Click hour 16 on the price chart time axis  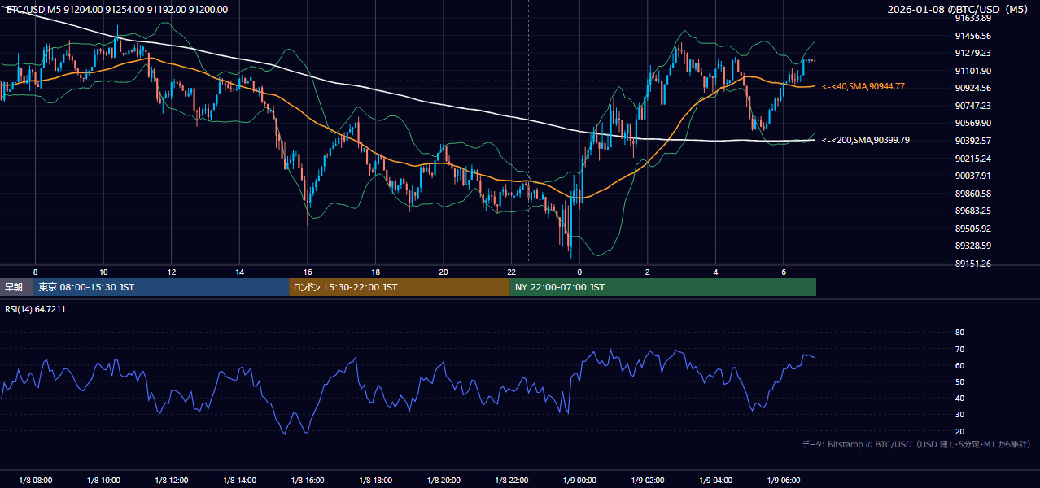[x=308, y=272]
